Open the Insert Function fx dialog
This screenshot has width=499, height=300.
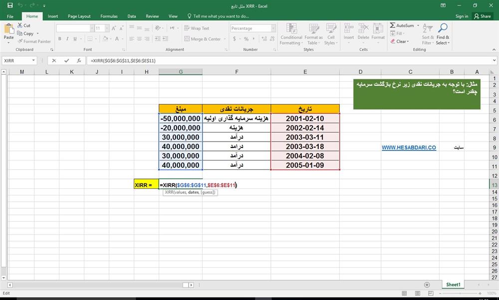pos(78,60)
